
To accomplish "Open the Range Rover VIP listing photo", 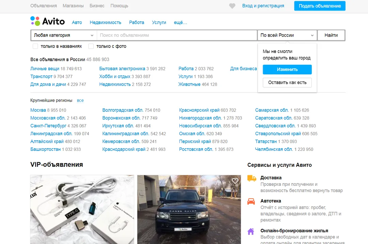I will (189, 210).
